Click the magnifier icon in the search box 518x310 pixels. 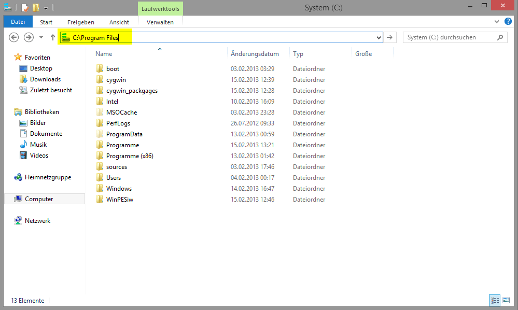pos(499,37)
